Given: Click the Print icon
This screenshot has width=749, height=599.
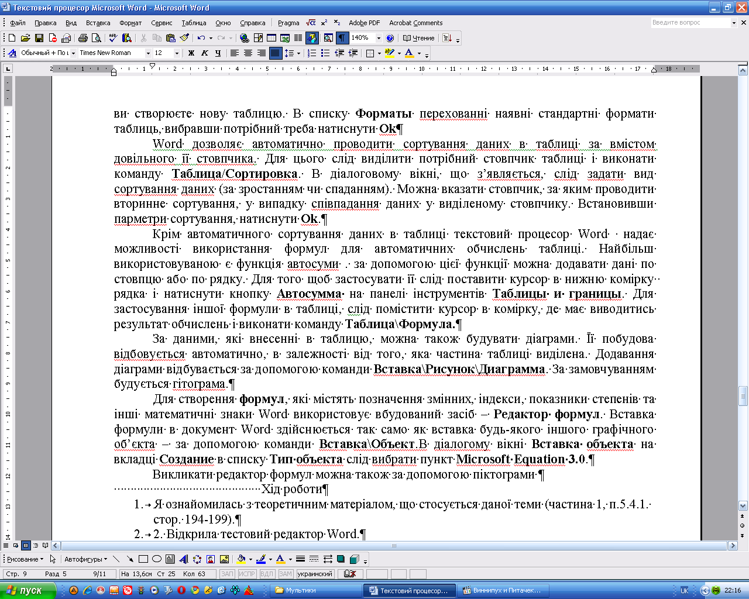Looking at the screenshot, I should pyautogui.click(x=83, y=38).
